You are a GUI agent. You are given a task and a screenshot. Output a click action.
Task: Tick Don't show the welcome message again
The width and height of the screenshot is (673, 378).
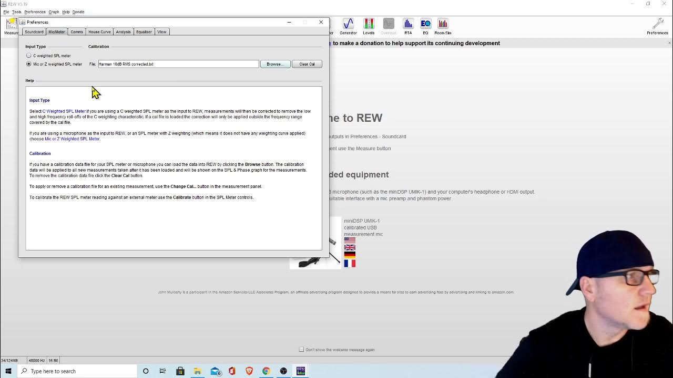pos(301,350)
